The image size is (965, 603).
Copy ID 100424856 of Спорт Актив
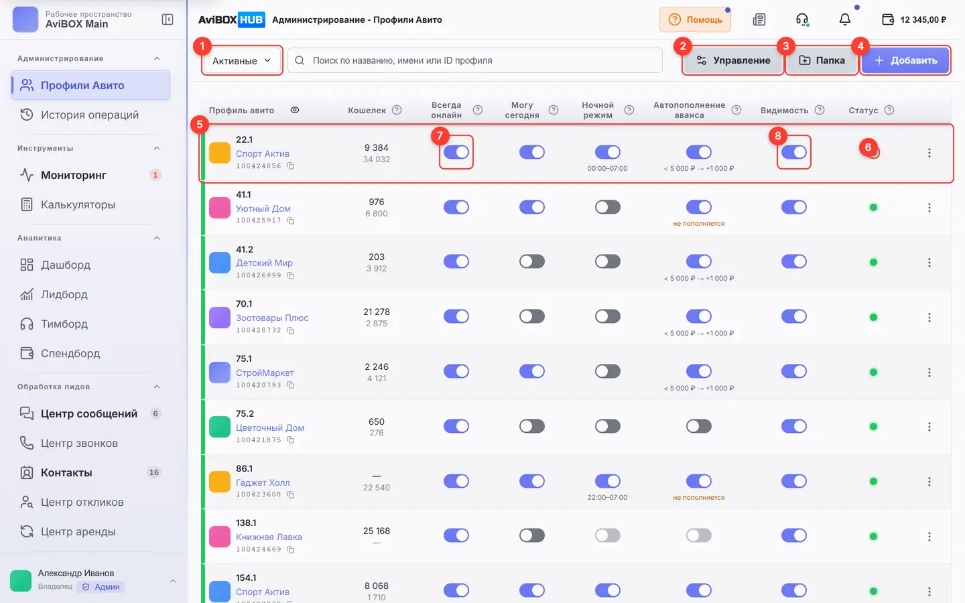click(x=291, y=166)
